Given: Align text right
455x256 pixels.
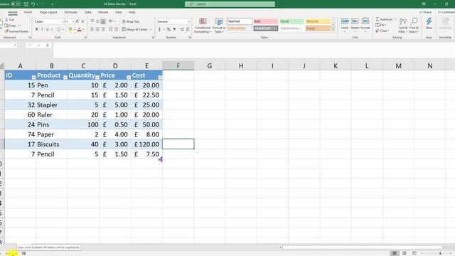Looking at the screenshot, I should (102, 29).
